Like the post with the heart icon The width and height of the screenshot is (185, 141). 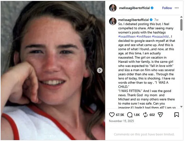tap(112, 115)
